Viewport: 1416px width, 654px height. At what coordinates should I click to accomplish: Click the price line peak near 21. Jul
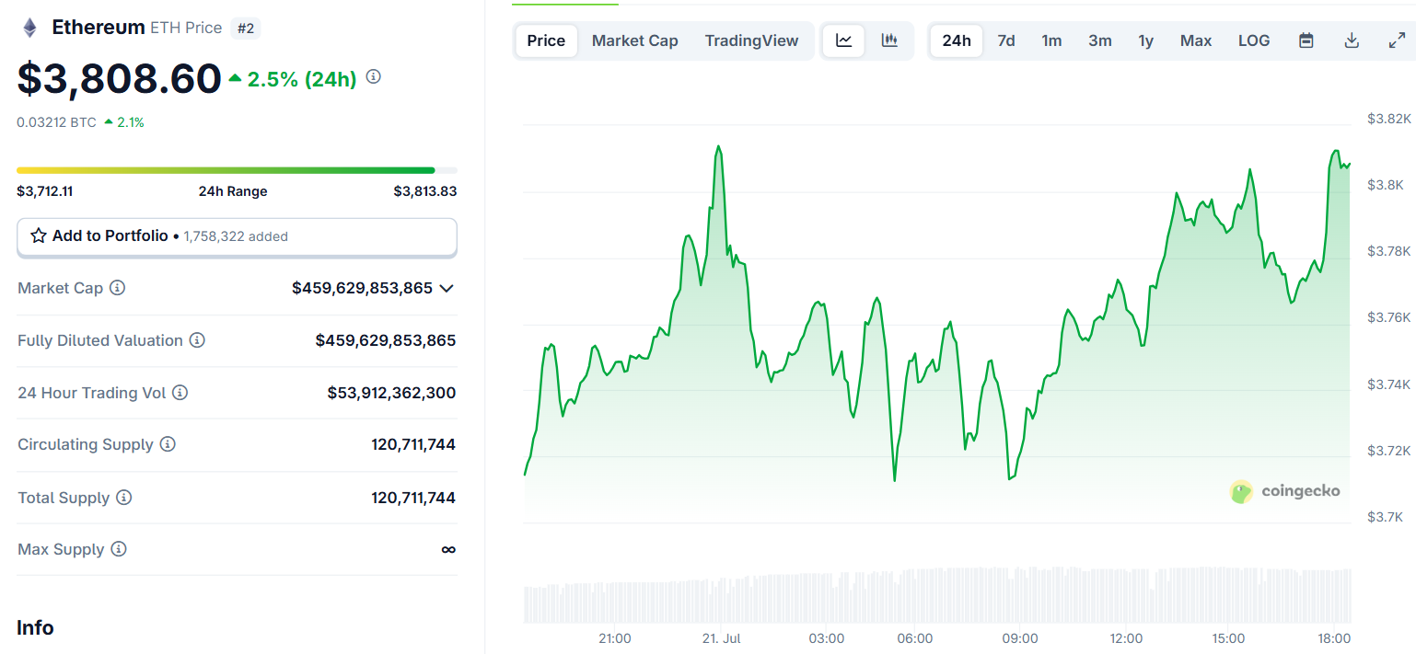(718, 147)
